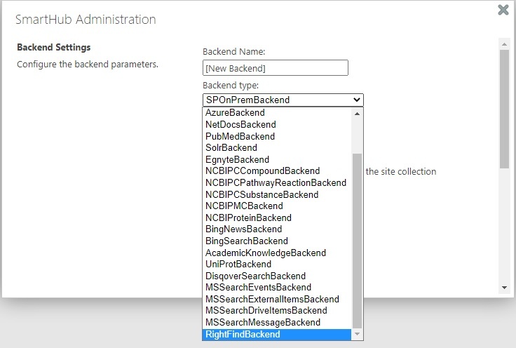Select AzureBackend from the list
The image size is (516, 348).
coord(235,113)
